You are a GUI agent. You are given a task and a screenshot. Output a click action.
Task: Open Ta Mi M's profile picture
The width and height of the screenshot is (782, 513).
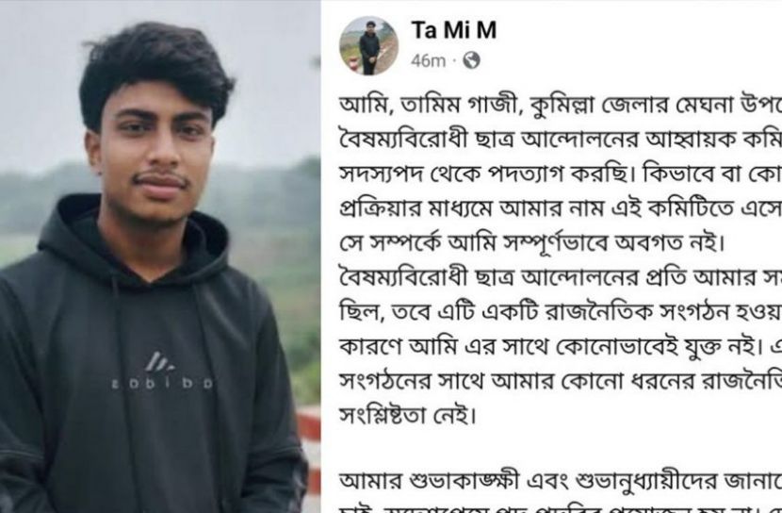[x=369, y=46]
